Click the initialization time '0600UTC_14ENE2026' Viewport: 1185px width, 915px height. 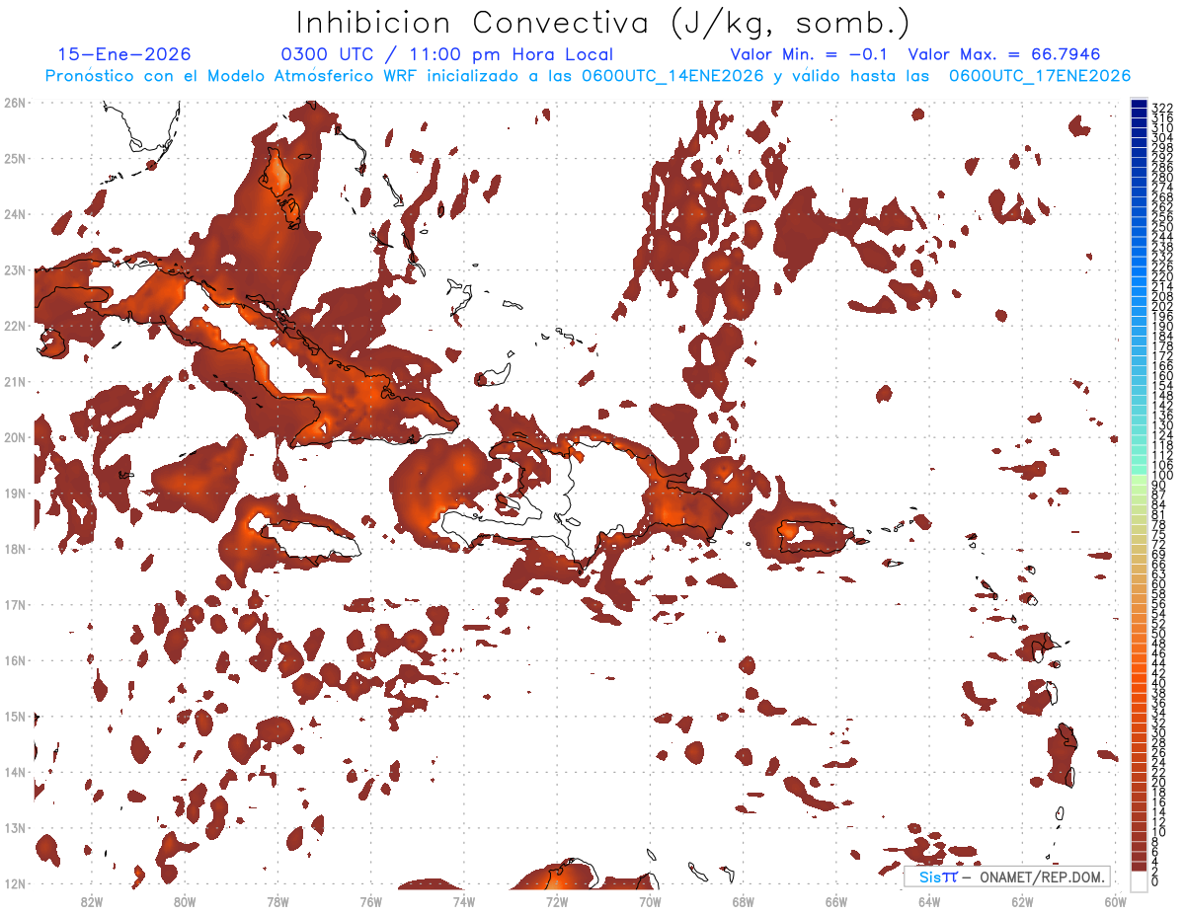tap(671, 76)
